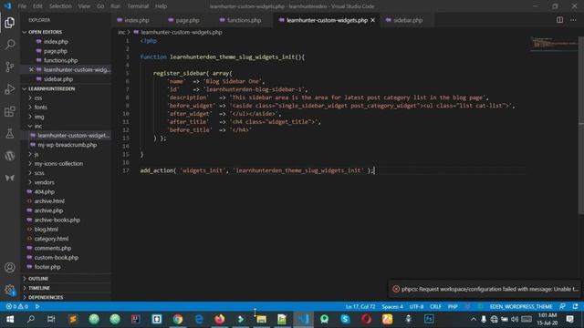Open Skype from the taskbar
The image size is (584, 328).
pyautogui.click(x=345, y=319)
